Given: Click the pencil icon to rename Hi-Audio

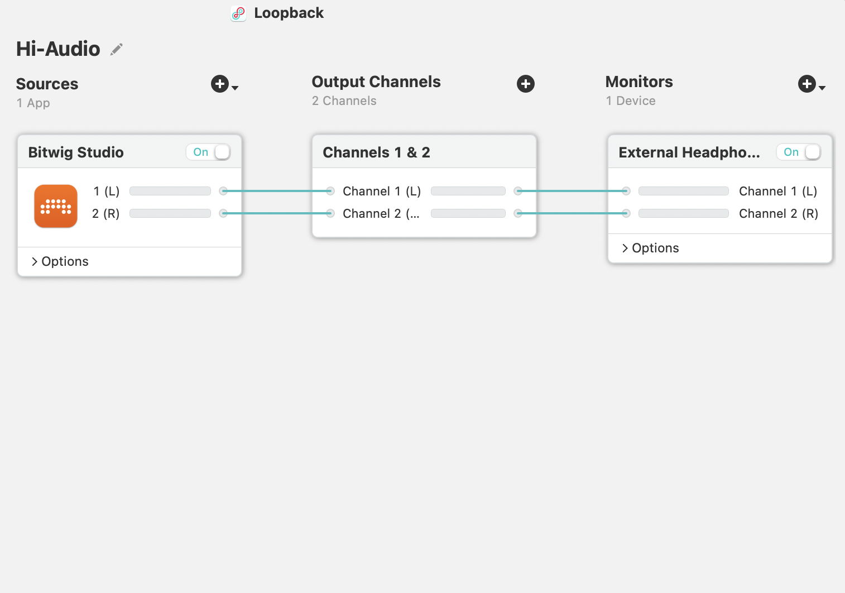Looking at the screenshot, I should [x=116, y=49].
